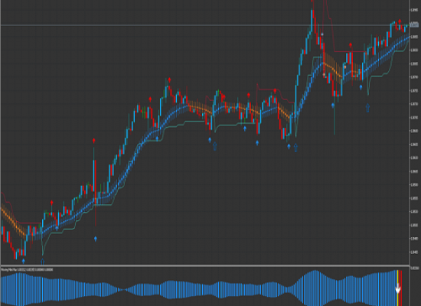Click the leftmost hollow blue arrow on the chart
The height and width of the screenshot is (306, 421).
coord(42,261)
